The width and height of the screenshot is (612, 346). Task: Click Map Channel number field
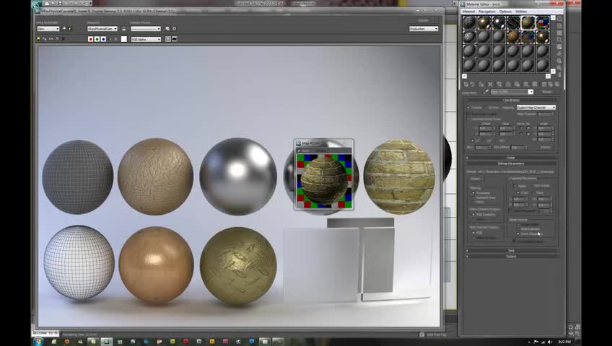pyautogui.click(x=544, y=114)
